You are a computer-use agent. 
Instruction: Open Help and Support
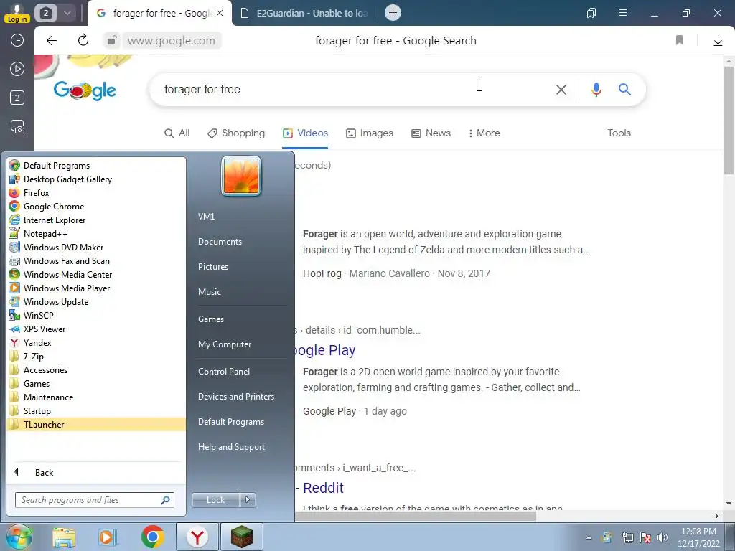click(x=231, y=447)
